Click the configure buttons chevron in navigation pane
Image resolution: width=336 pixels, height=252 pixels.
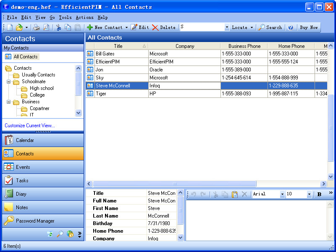79,234
